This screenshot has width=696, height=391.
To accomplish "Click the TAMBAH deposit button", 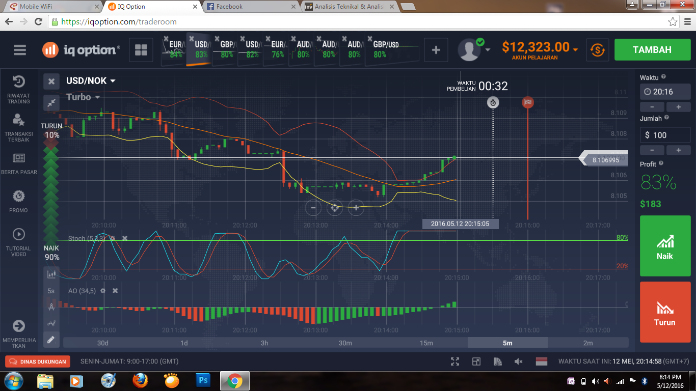I will pyautogui.click(x=652, y=50).
